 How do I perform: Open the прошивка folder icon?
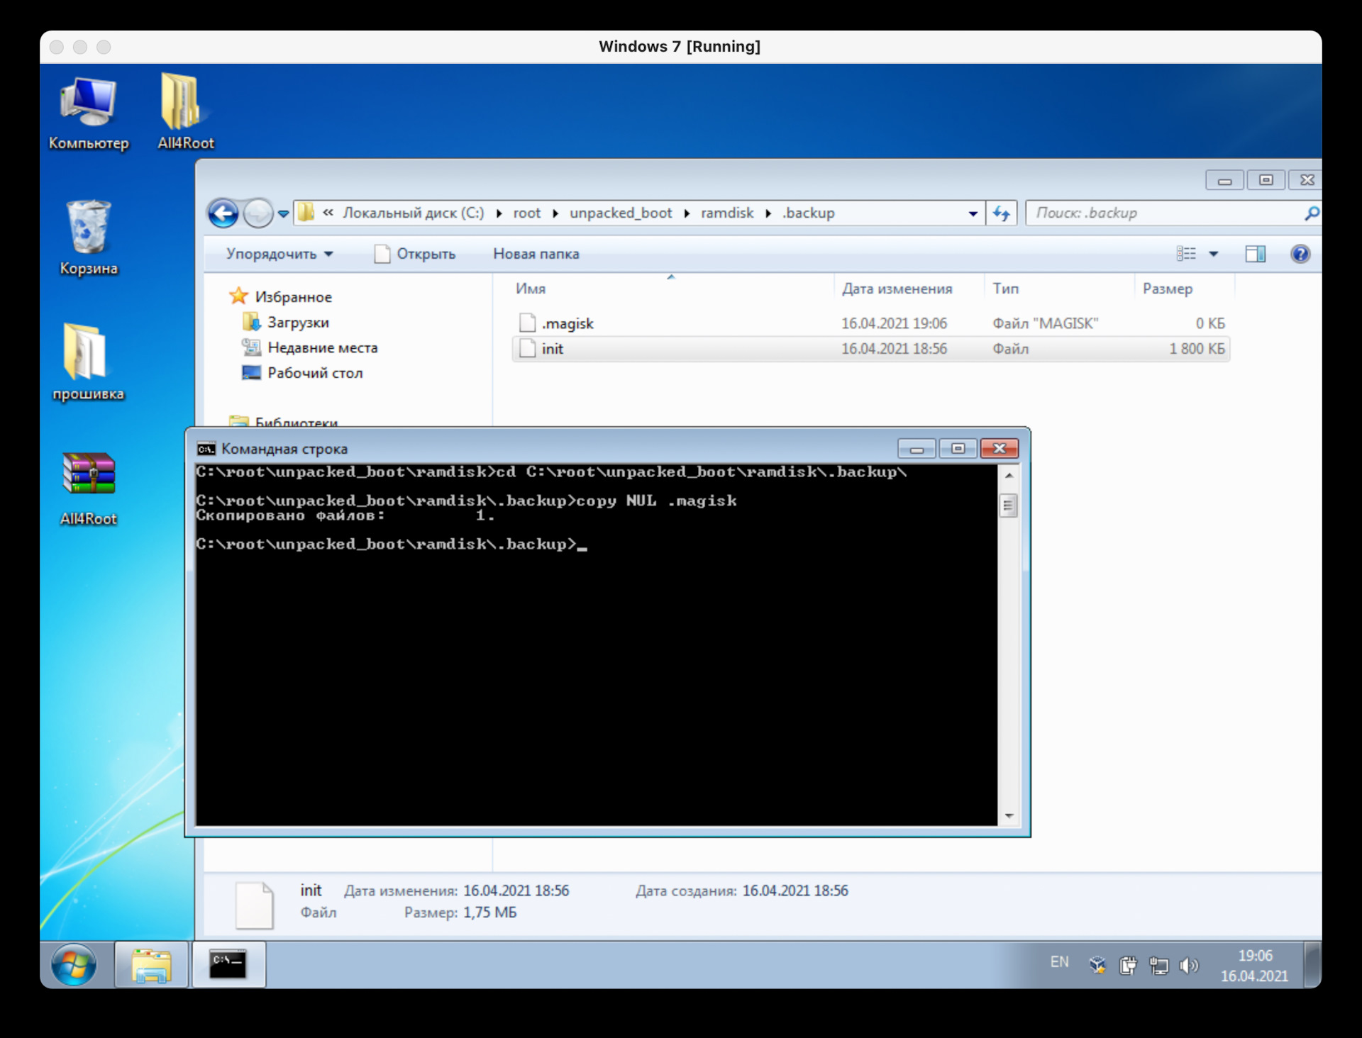(x=88, y=362)
